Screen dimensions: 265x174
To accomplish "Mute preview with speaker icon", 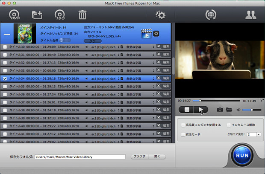I will click(x=238, y=110).
